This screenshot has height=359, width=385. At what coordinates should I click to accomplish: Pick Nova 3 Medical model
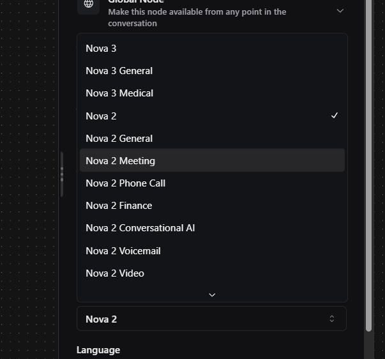click(x=119, y=93)
